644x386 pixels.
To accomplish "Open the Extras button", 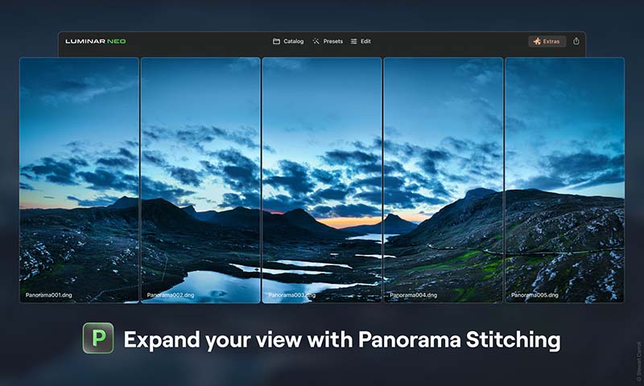I will [x=547, y=41].
